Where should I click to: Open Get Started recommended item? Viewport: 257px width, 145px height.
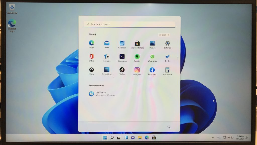tap(102, 94)
